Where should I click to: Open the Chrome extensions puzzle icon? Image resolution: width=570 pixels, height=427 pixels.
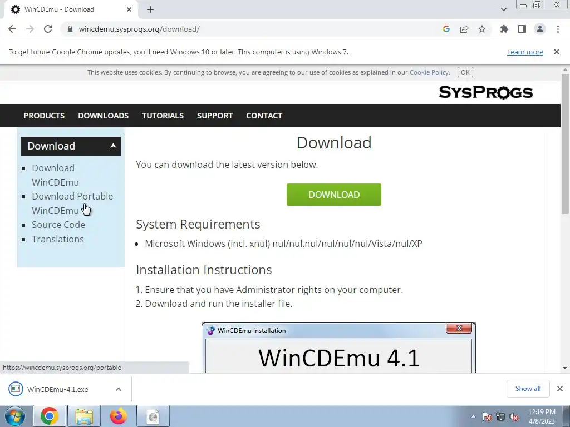(504, 29)
